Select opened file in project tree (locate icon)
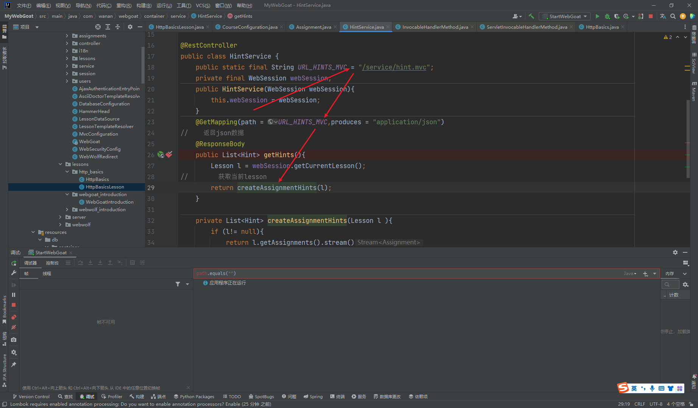698x408 pixels. pos(98,27)
